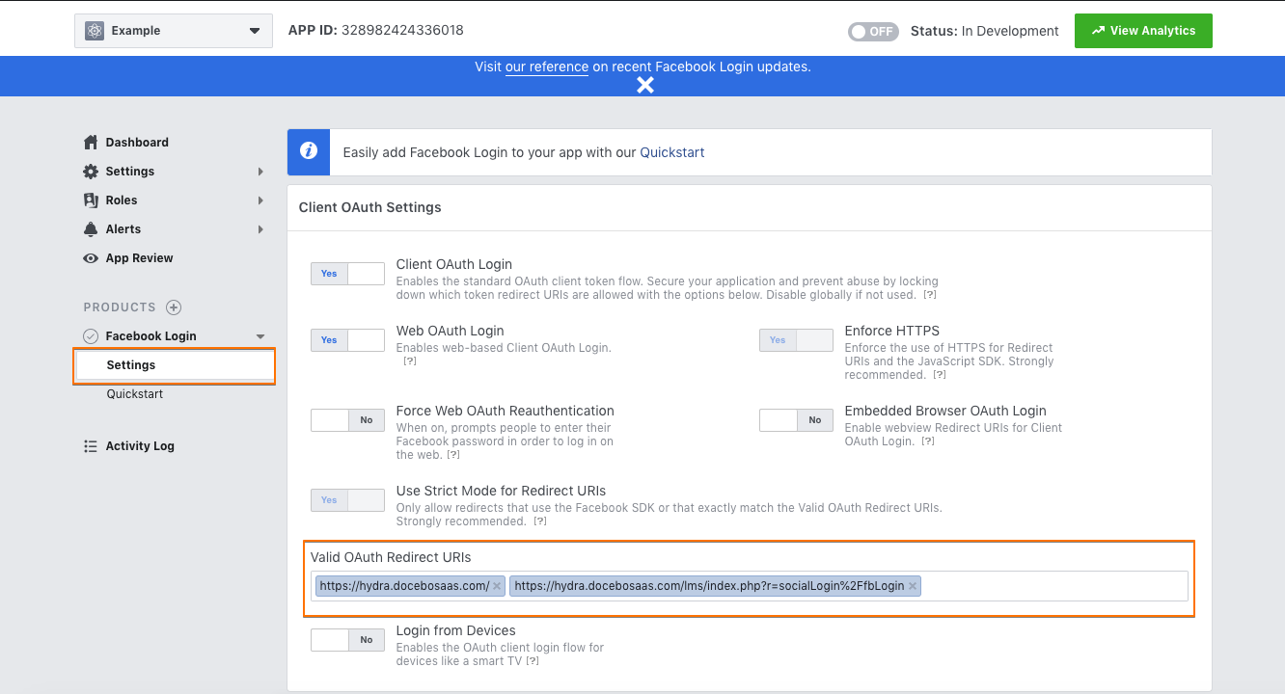This screenshot has width=1285, height=694.
Task: Toggle Web OAuth Login switch
Action: [x=347, y=340]
